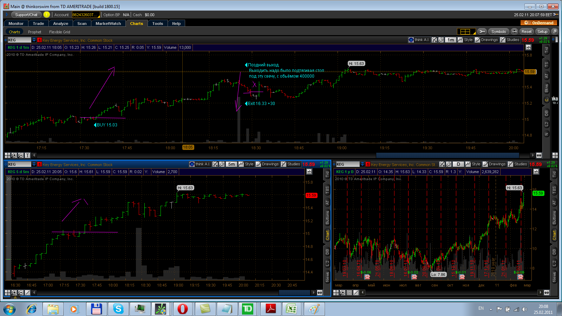Click the first earnings phone icon on daily chart
Screen dimensions: 562x316
367,277
